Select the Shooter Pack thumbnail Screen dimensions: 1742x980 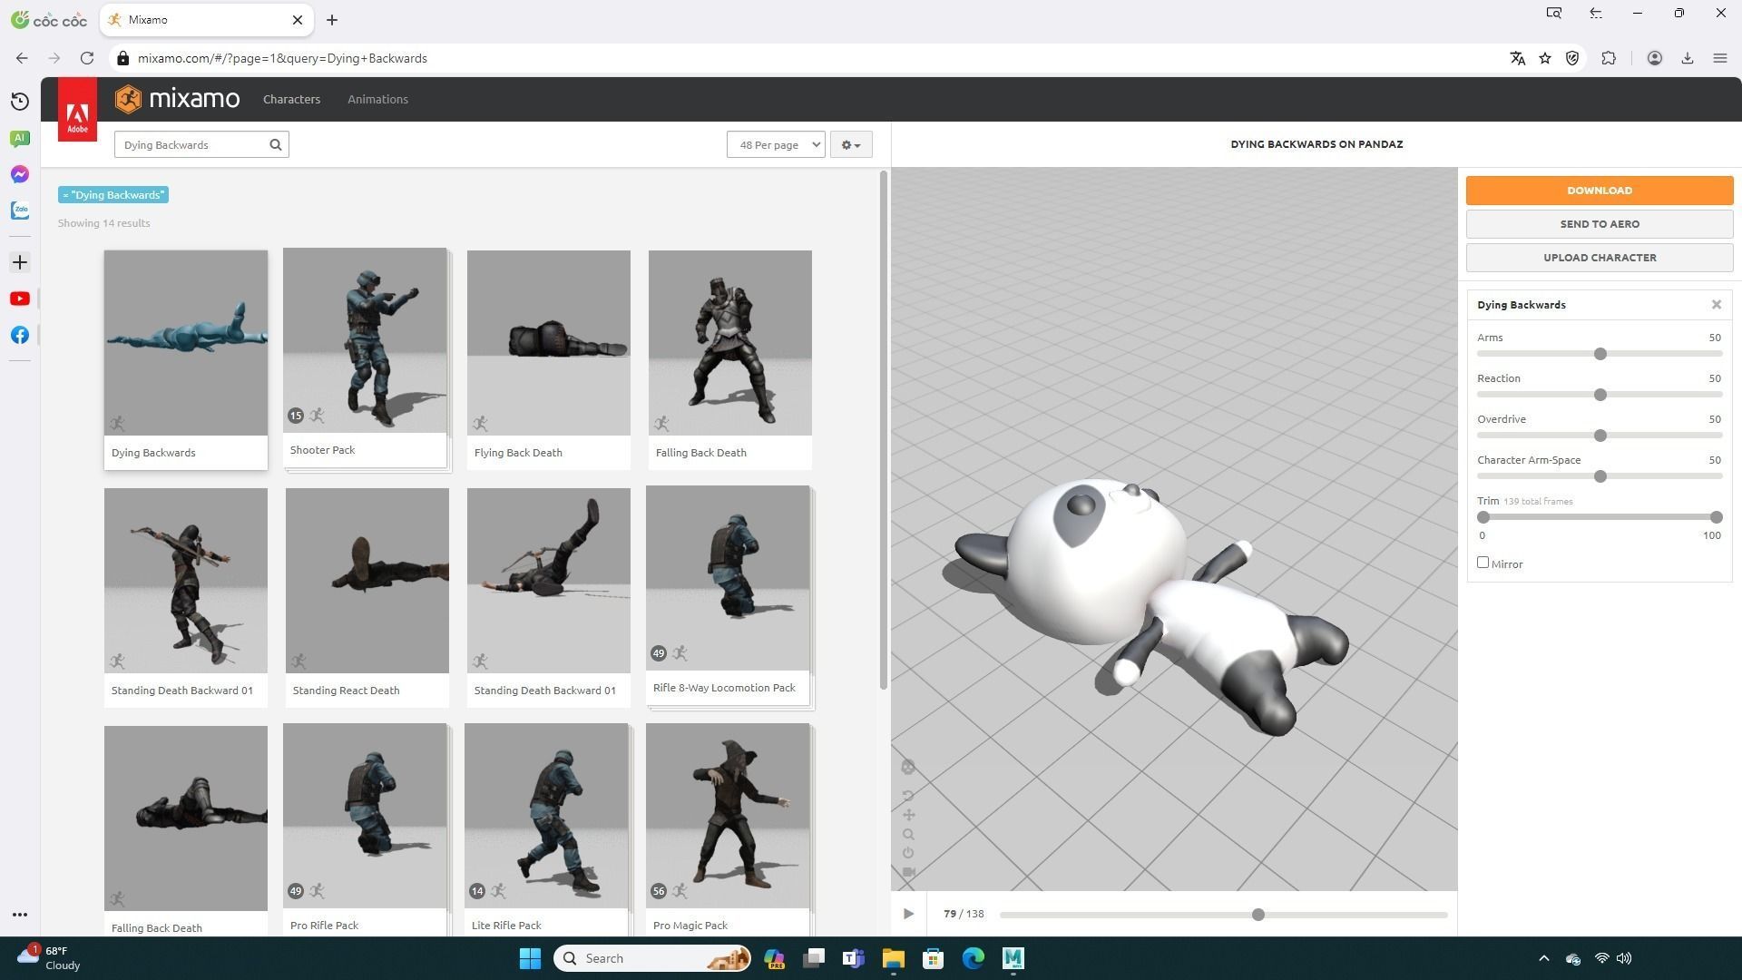coord(365,340)
